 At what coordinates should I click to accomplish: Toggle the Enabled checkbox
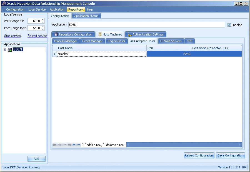(229, 25)
